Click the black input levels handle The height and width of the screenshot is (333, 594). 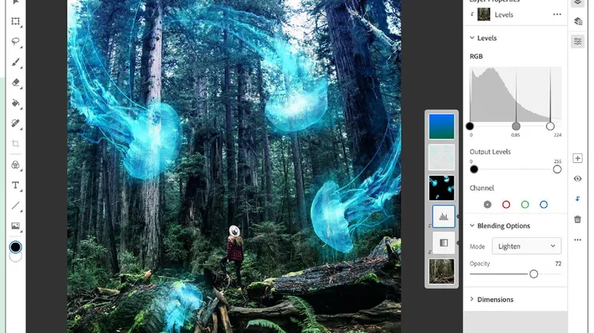pos(470,126)
